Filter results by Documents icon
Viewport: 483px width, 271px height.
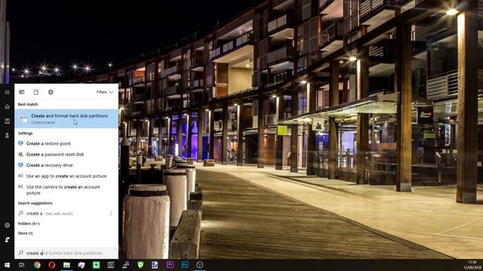(36, 92)
